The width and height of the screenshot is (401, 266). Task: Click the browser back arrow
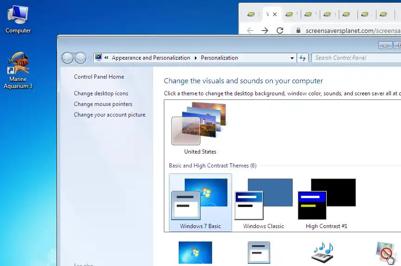click(250, 31)
